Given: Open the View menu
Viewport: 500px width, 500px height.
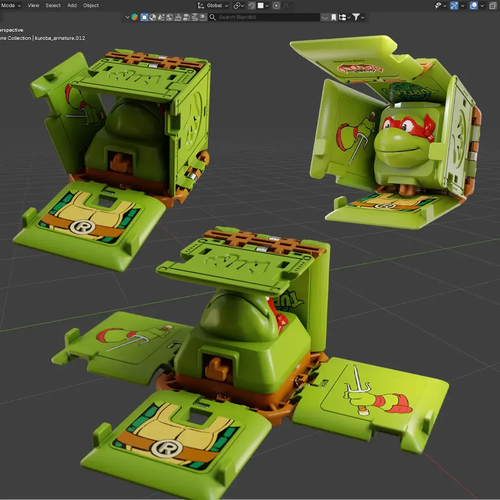Looking at the screenshot, I should click(x=33, y=6).
